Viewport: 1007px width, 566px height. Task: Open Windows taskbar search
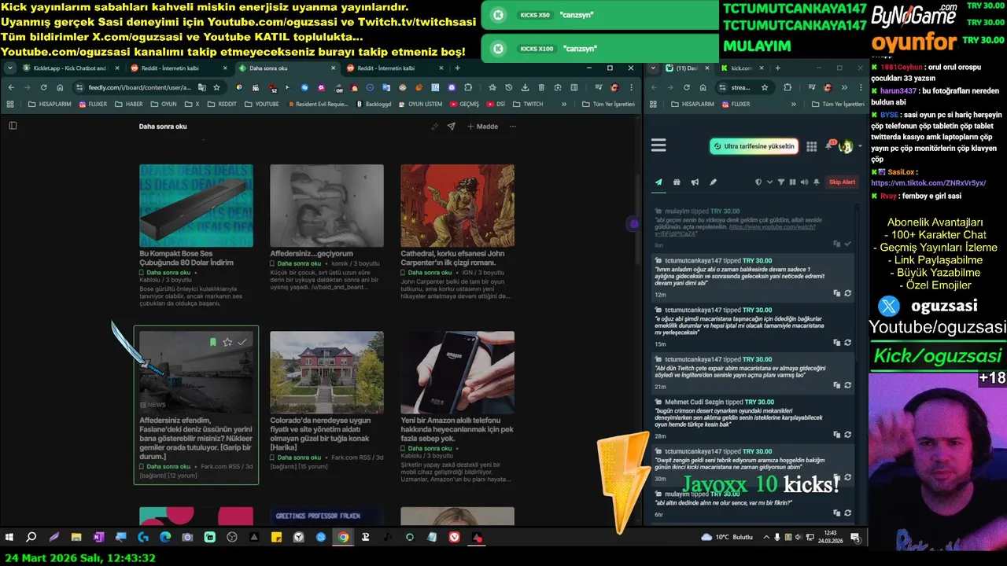(x=31, y=538)
